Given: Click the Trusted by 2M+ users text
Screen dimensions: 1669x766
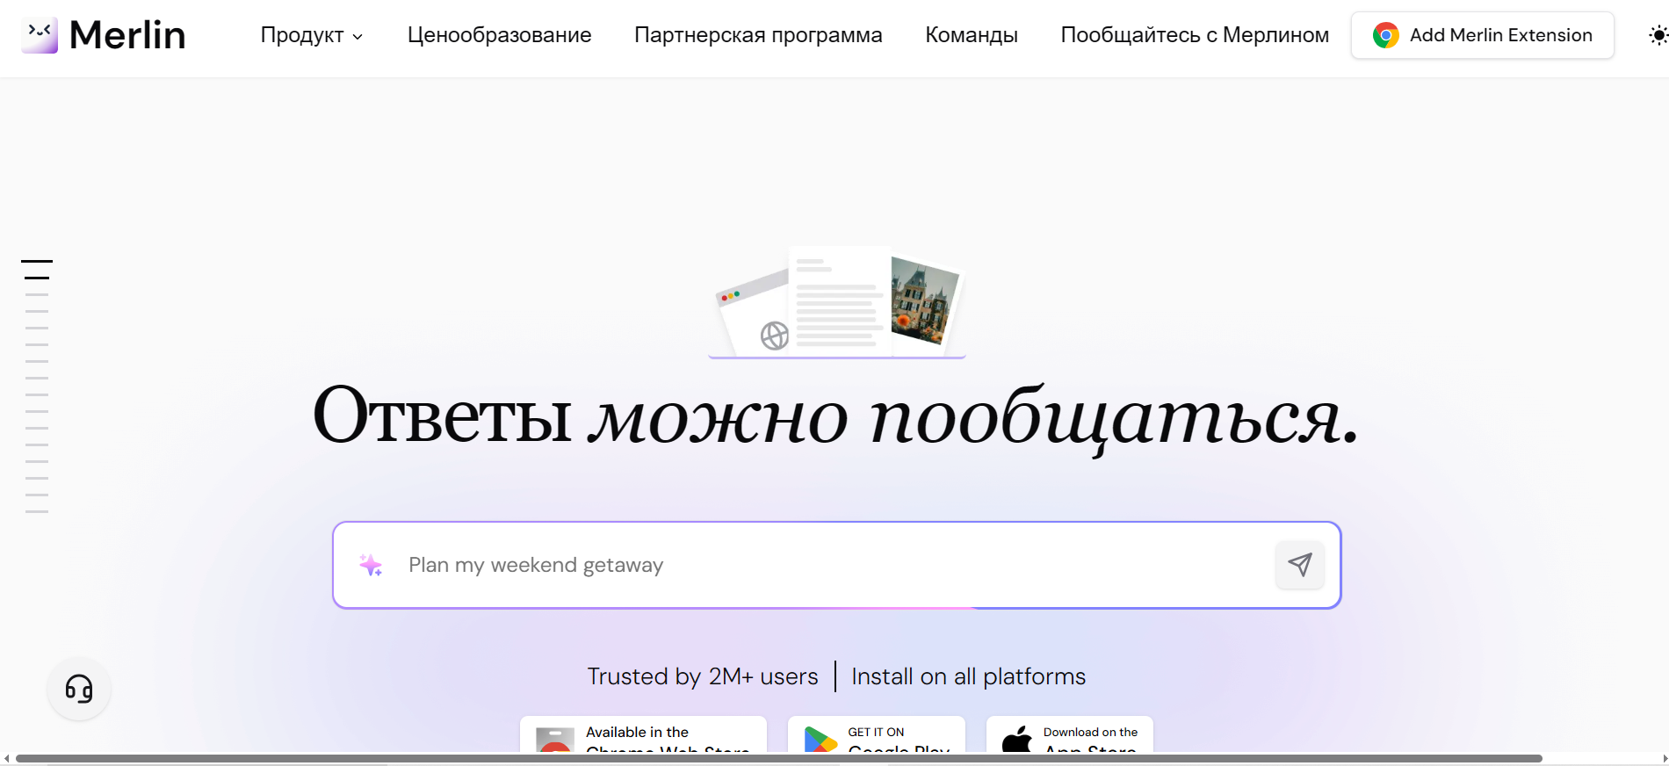Looking at the screenshot, I should coord(703,676).
